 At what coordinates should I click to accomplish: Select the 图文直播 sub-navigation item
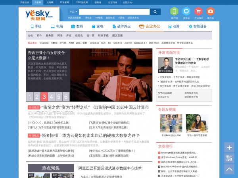tap(117, 36)
